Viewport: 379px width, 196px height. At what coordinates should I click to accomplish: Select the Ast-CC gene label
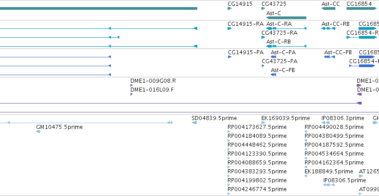330,4
